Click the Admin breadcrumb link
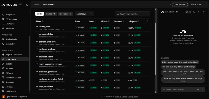Screen dimensions: 209x99 [37, 5]
